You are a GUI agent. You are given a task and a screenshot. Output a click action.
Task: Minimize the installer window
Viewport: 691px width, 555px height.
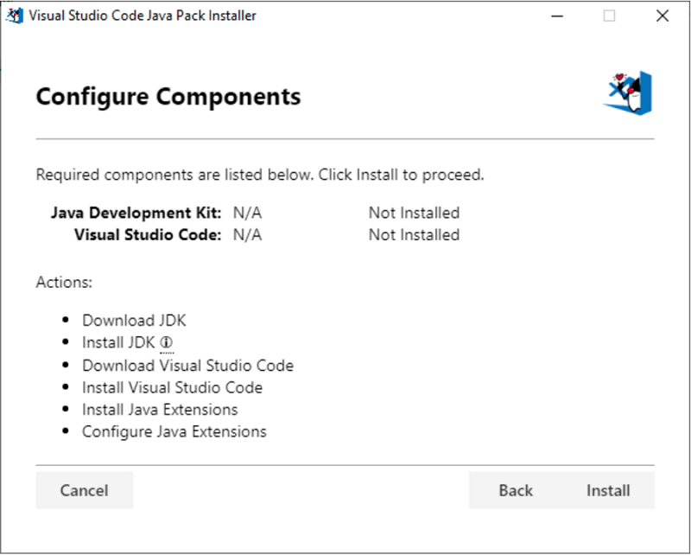point(557,16)
